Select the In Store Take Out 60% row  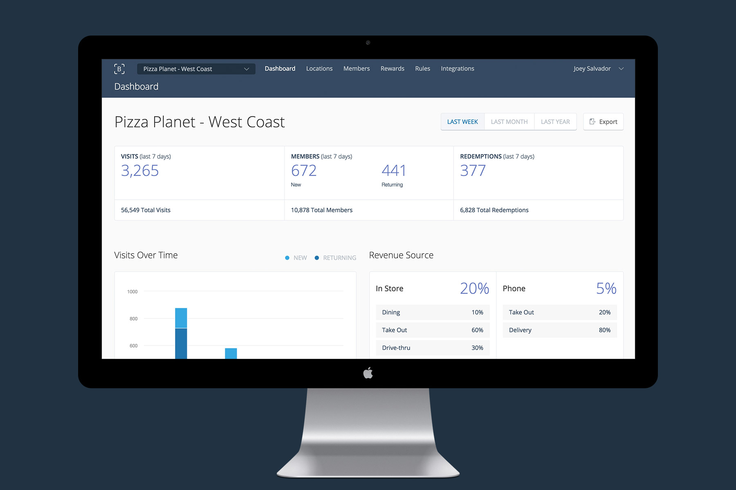click(x=433, y=330)
